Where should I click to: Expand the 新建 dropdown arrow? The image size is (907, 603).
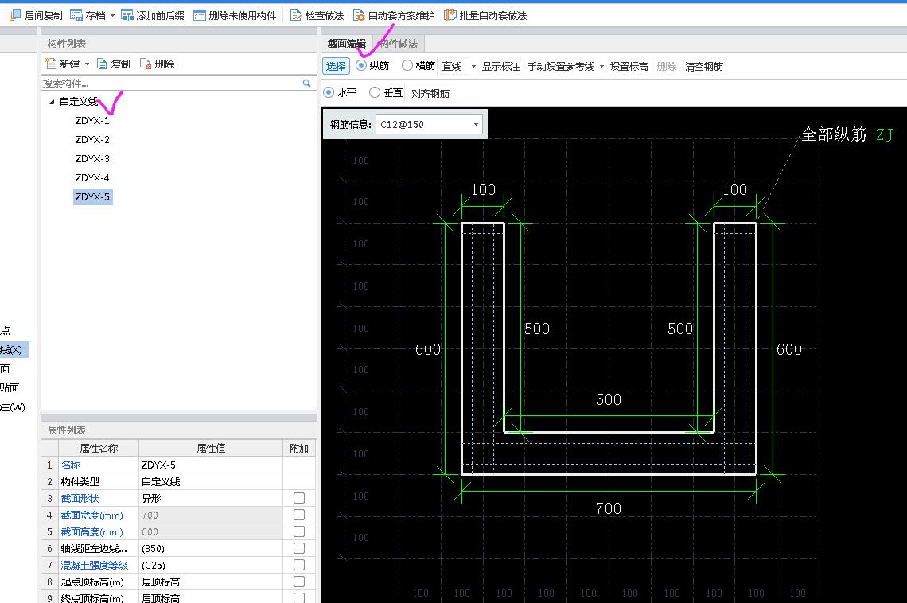point(88,64)
